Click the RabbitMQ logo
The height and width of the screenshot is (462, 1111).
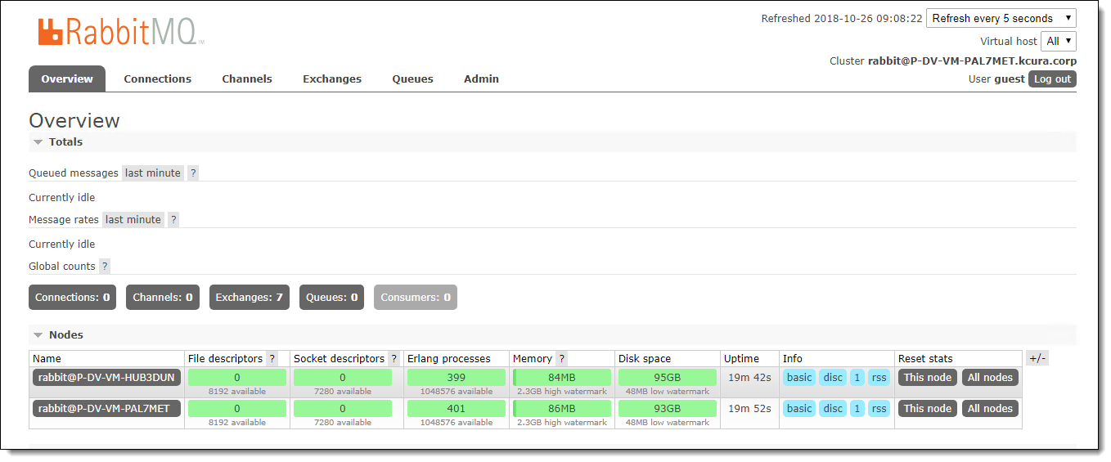coord(119,32)
